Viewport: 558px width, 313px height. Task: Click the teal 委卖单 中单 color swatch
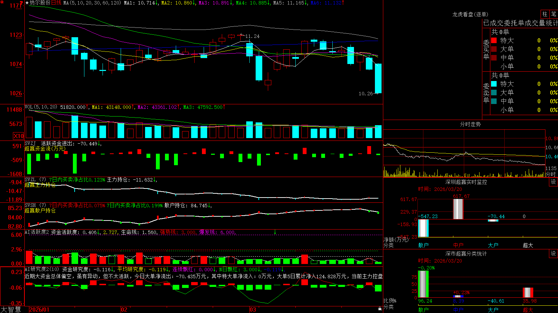tap(494, 101)
